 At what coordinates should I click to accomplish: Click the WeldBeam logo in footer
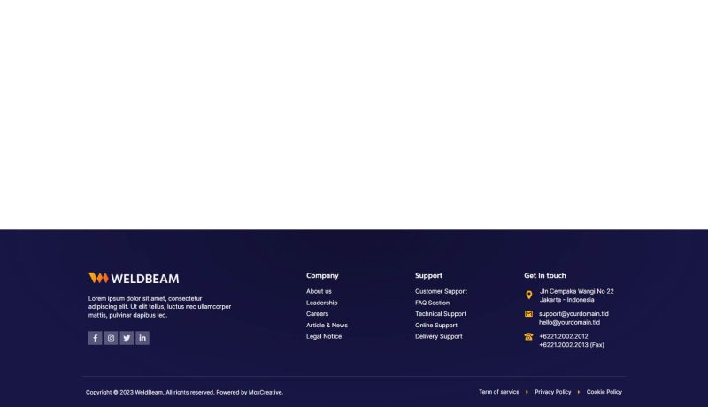(x=134, y=278)
